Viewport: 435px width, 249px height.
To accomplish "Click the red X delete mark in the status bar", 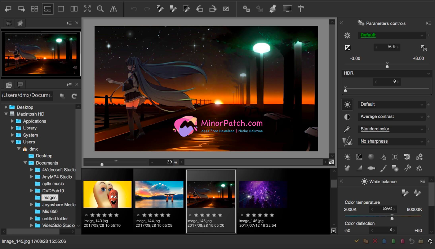I will tap(375, 241).
